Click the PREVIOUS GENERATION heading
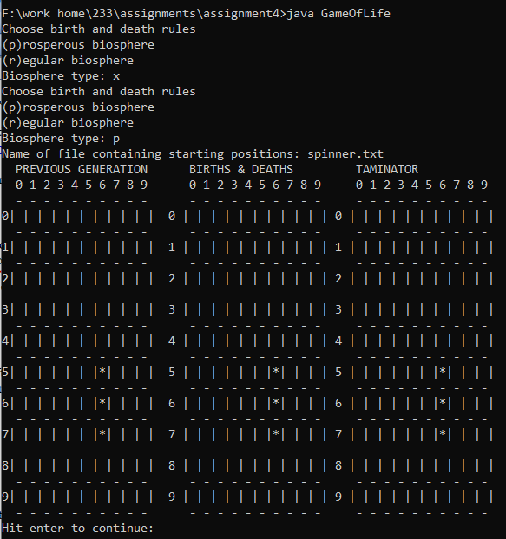 pyautogui.click(x=82, y=169)
